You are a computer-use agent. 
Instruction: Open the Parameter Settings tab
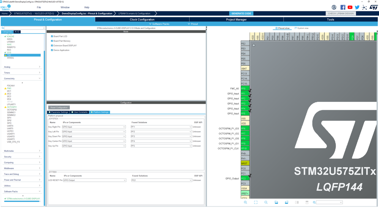pyautogui.click(x=58, y=112)
